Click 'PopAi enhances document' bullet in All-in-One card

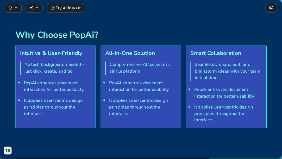(139, 86)
